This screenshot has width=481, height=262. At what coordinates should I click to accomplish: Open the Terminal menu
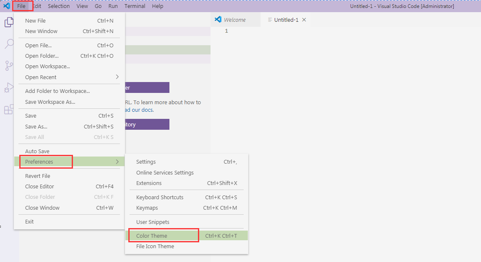[135, 6]
